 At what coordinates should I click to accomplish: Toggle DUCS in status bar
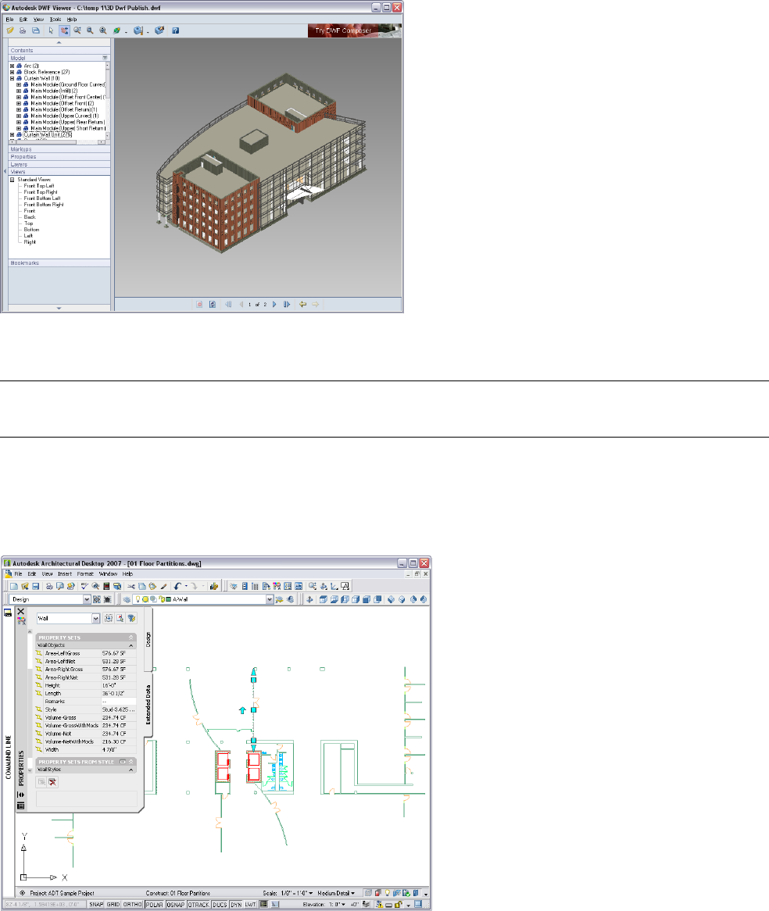click(220, 905)
